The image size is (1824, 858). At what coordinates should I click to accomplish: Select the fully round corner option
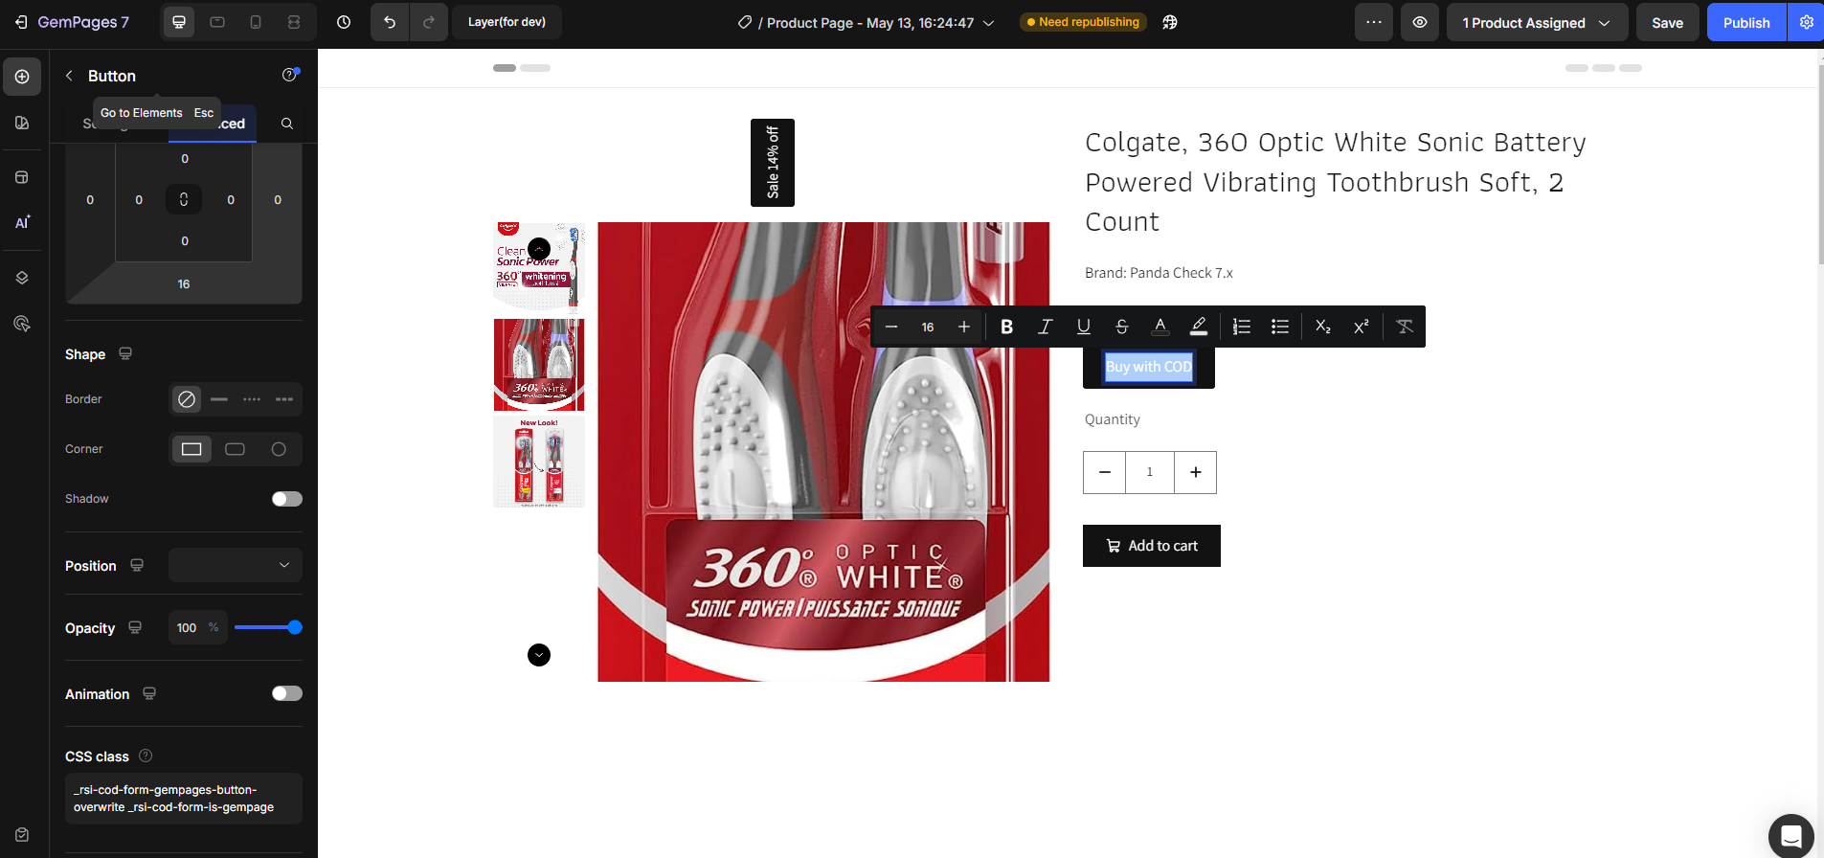coord(279,449)
